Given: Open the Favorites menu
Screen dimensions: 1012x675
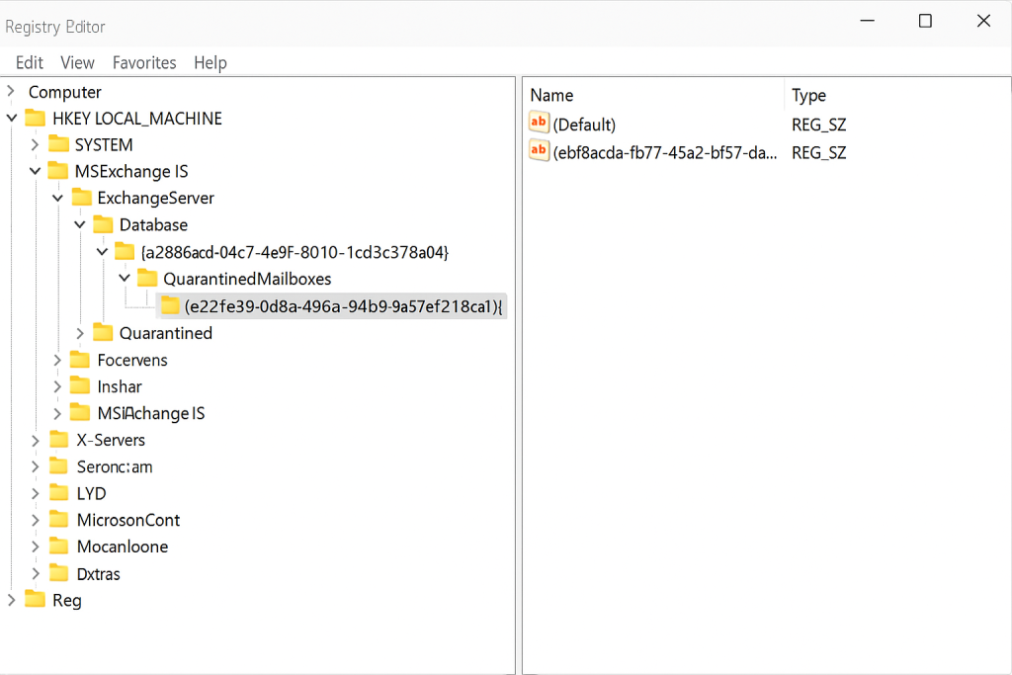Looking at the screenshot, I should 144,62.
